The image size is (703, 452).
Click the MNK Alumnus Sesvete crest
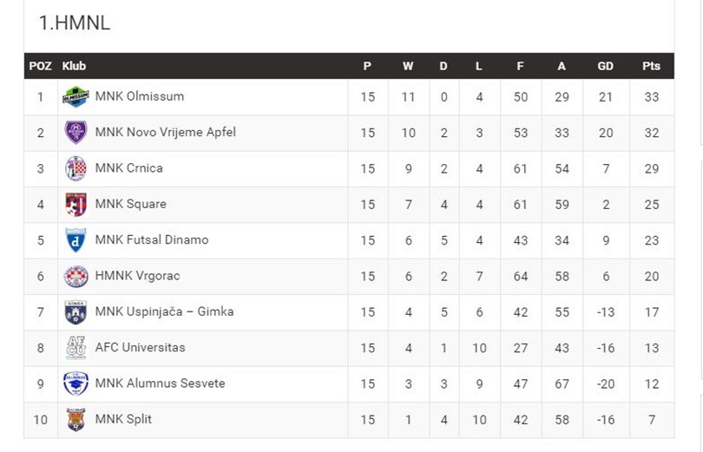pyautogui.click(x=76, y=383)
